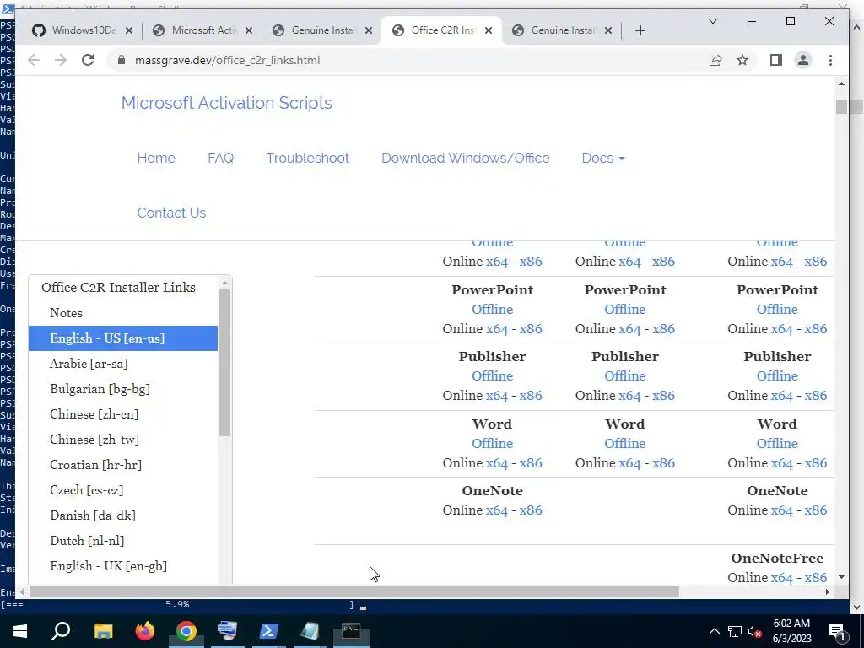Select Chinese [zh-tw] in sidebar

point(94,440)
